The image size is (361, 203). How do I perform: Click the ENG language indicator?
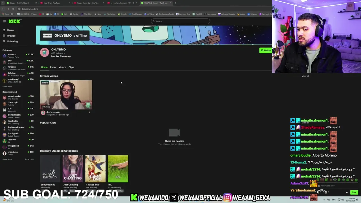click(334, 200)
